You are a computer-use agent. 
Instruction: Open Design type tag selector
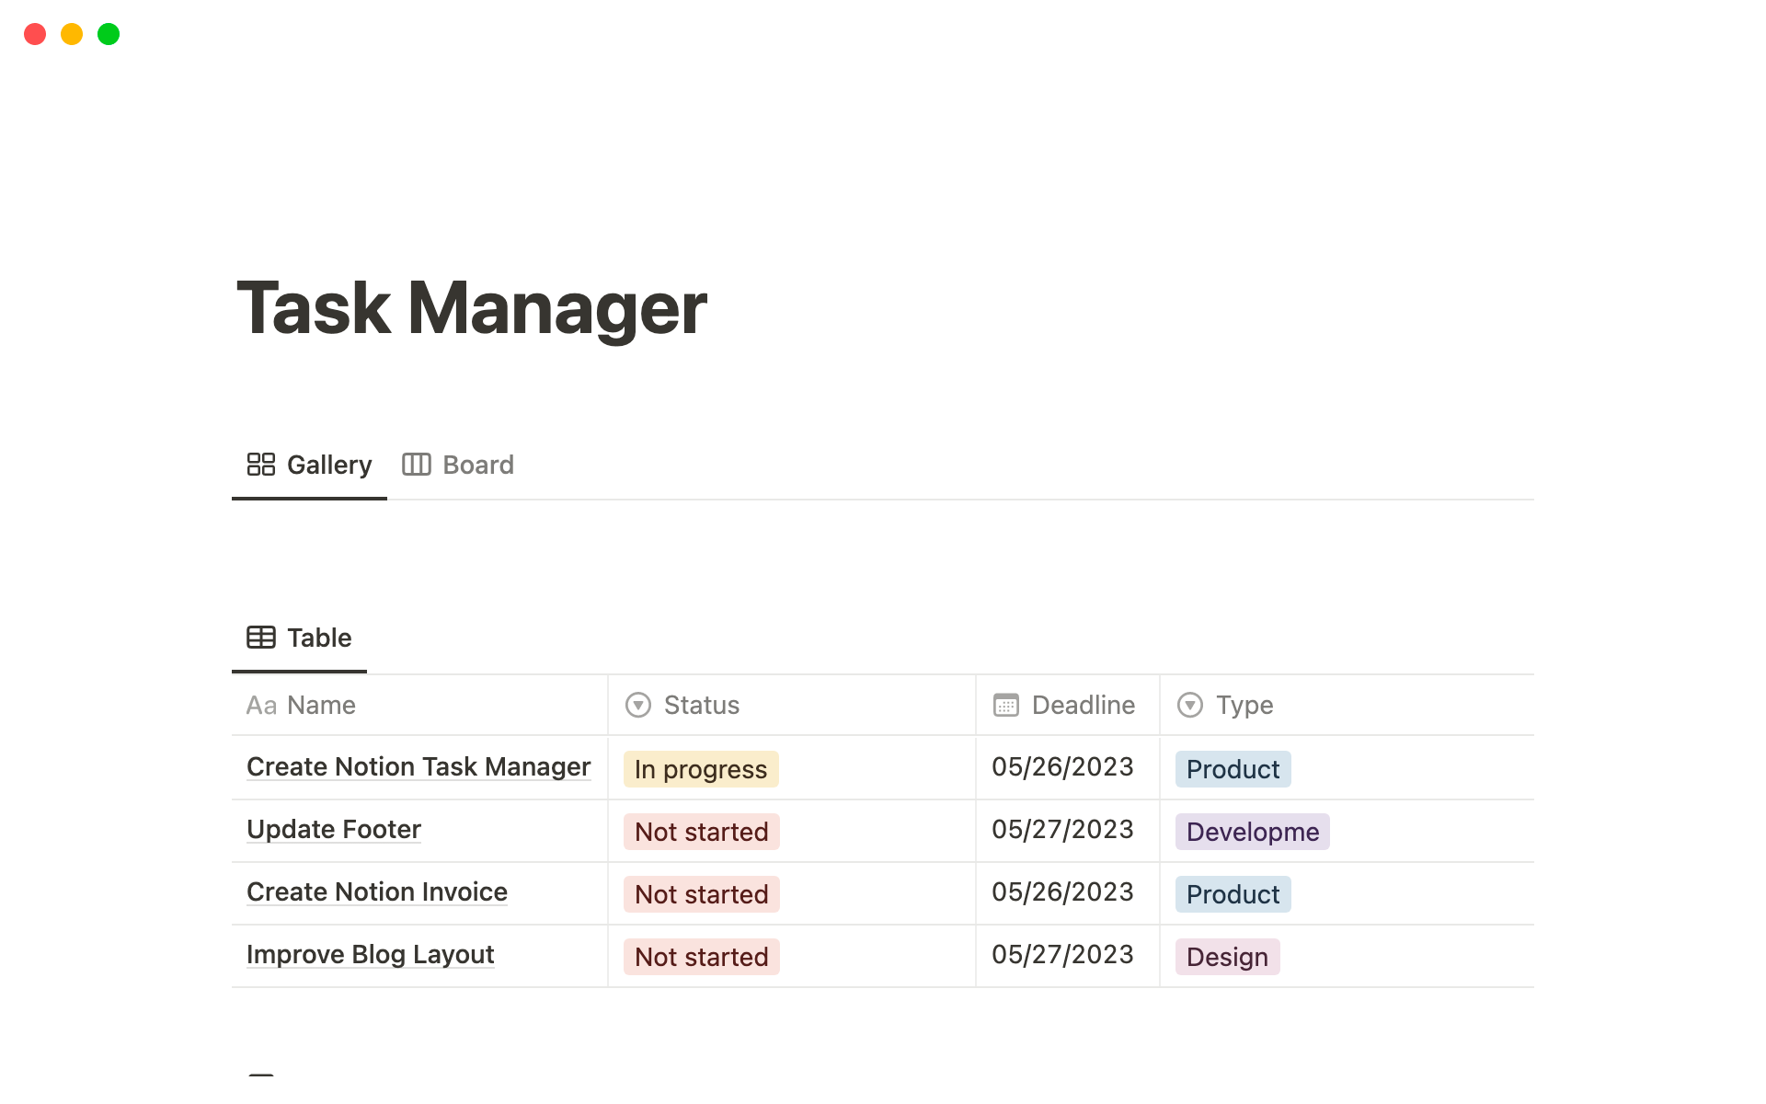coord(1227,958)
